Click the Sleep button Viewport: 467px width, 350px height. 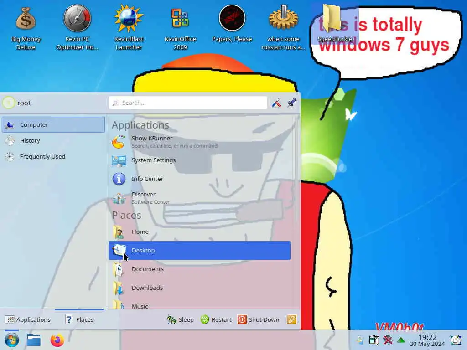180,319
